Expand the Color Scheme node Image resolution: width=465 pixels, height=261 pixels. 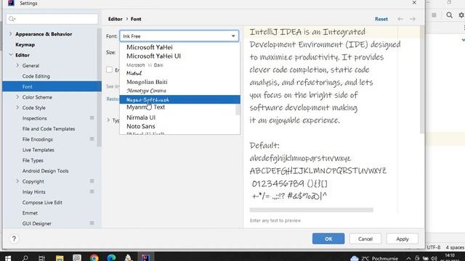coord(17,97)
